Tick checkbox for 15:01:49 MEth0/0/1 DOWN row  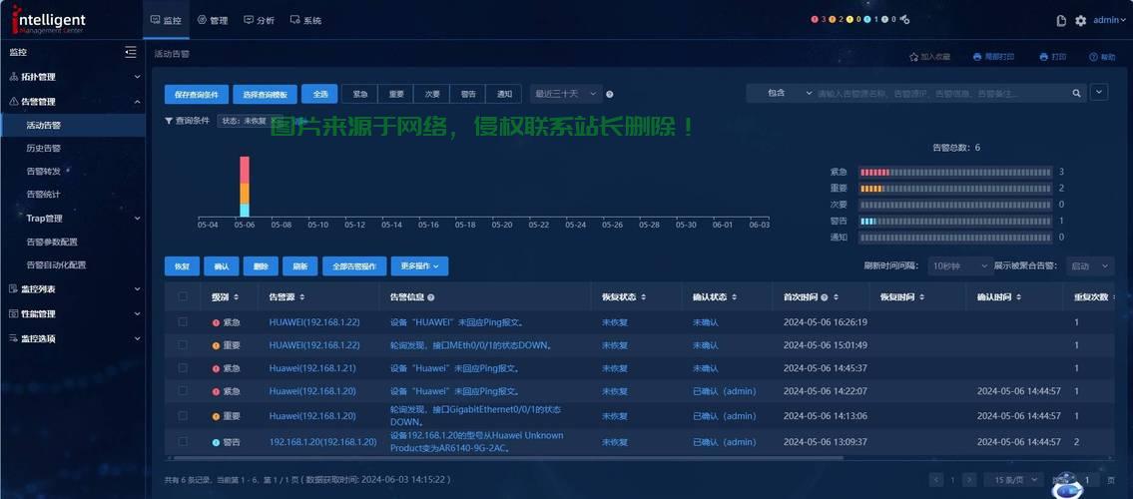pyautogui.click(x=183, y=345)
